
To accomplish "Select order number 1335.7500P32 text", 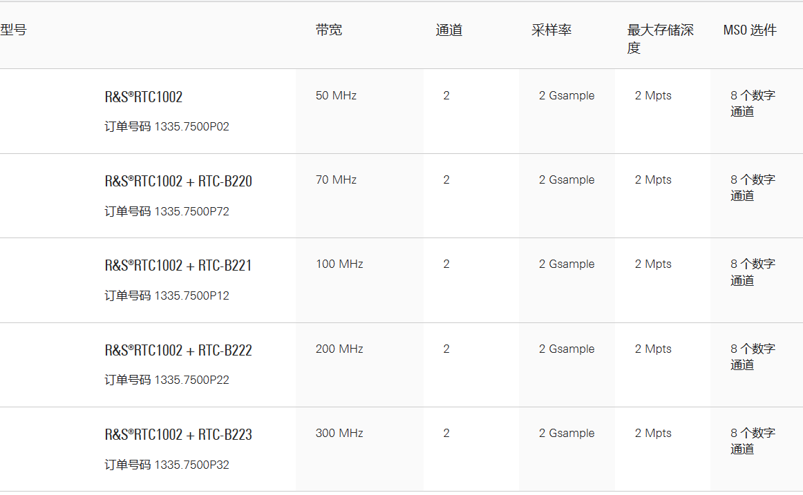I will pyautogui.click(x=191, y=465).
